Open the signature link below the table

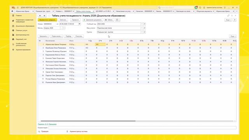[47, 124]
